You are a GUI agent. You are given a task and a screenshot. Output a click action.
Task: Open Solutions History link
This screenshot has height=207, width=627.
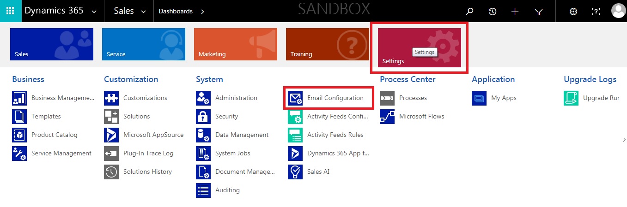pyautogui.click(x=147, y=172)
